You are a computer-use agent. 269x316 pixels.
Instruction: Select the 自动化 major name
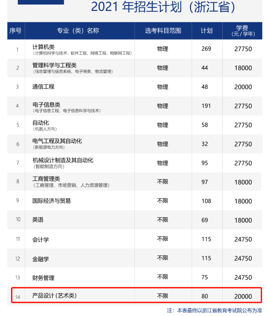tap(41, 122)
